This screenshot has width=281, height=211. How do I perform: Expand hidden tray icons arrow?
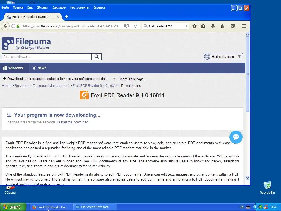tap(255, 207)
